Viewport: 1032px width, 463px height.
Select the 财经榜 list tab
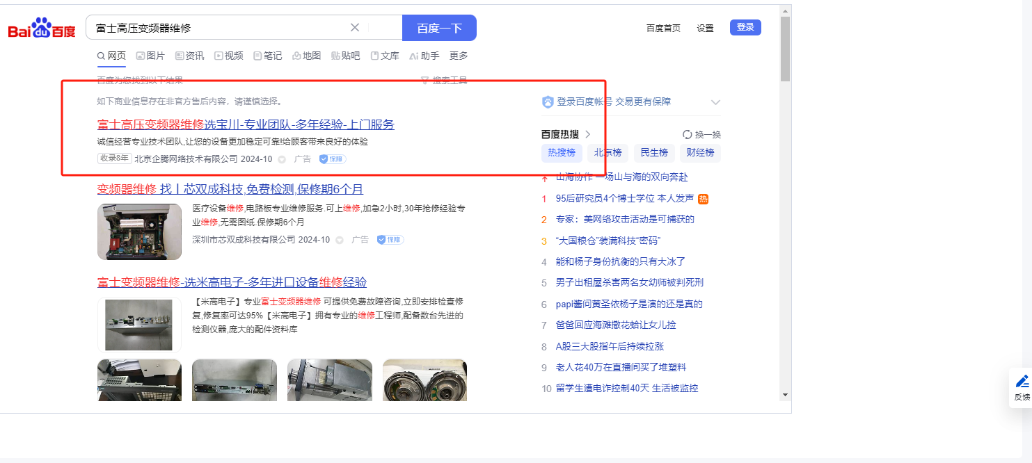701,153
